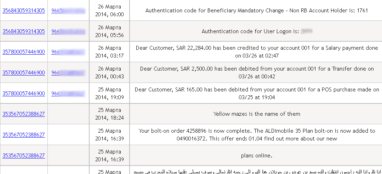Open the blurred phone number link in the 06:00 row
Viewport: 382px width, 174px height.
point(68,11)
